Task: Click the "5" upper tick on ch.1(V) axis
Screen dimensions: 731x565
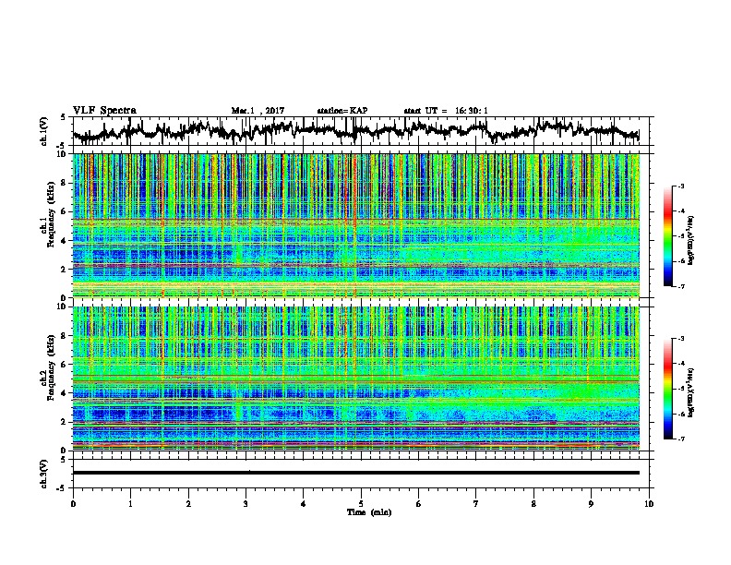Action: pyautogui.click(x=64, y=118)
